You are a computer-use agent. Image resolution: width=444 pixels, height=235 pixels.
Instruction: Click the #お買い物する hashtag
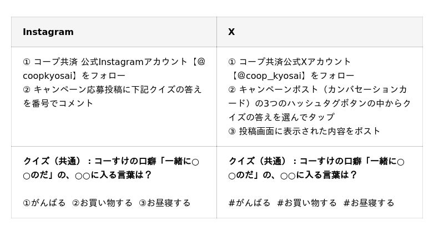coord(307,203)
